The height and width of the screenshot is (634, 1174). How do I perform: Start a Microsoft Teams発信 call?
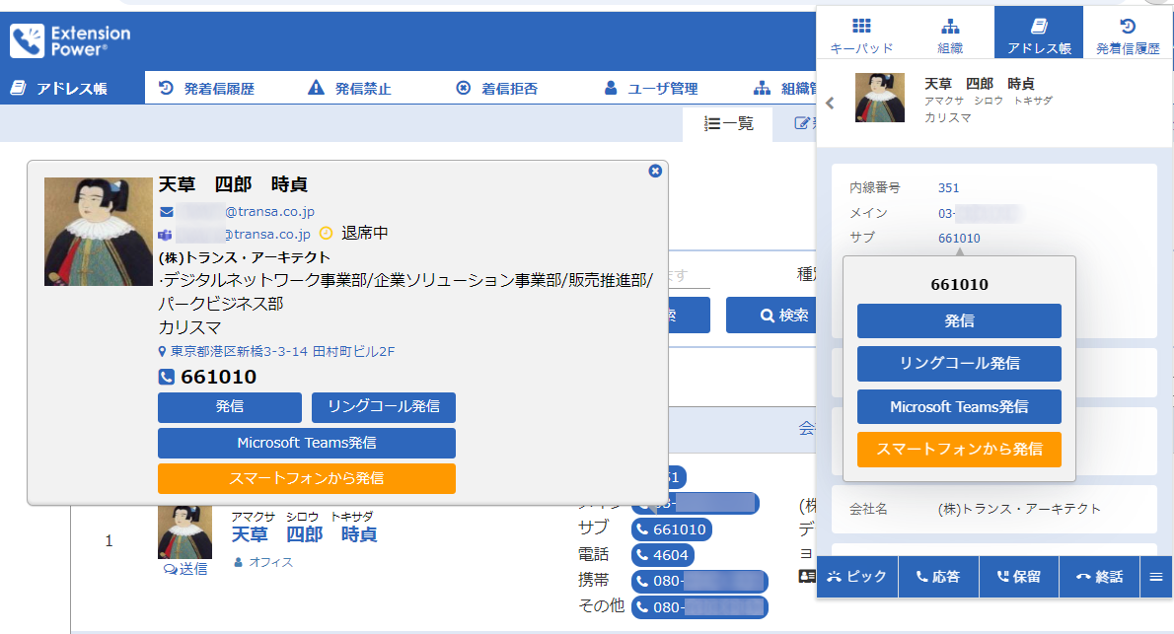[x=307, y=443]
